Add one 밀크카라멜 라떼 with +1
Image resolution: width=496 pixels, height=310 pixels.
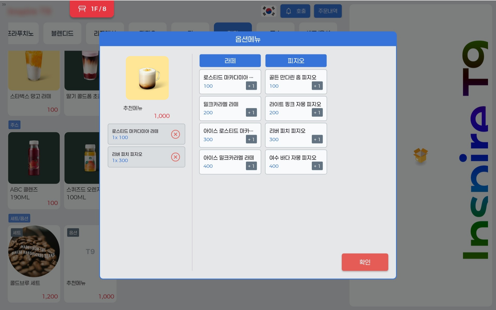pyautogui.click(x=251, y=113)
